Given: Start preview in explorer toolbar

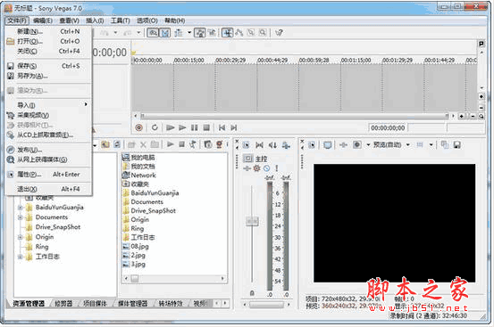Looking at the screenshot, I should point(170,144).
